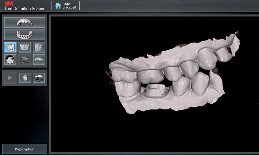Click the brown scan artifact at upper right
The image size is (259, 155).
tap(228, 51)
